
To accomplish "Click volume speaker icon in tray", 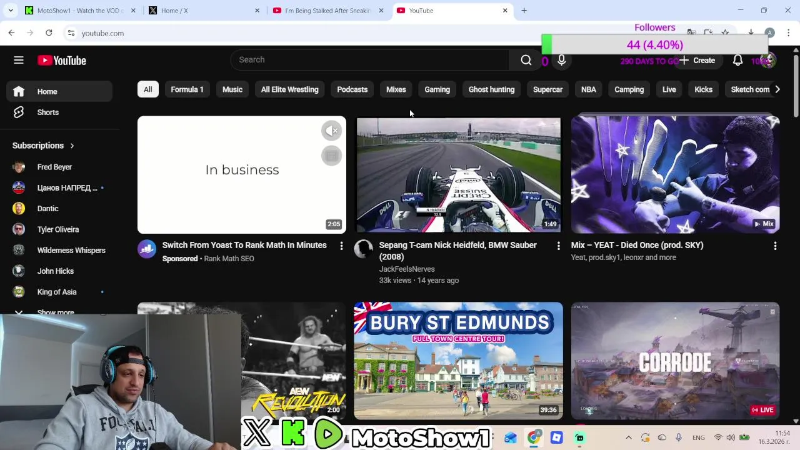I will pyautogui.click(x=731, y=437).
